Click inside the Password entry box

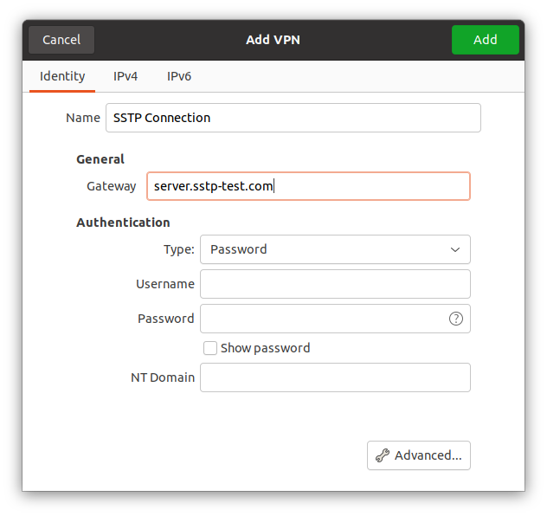tap(322, 319)
